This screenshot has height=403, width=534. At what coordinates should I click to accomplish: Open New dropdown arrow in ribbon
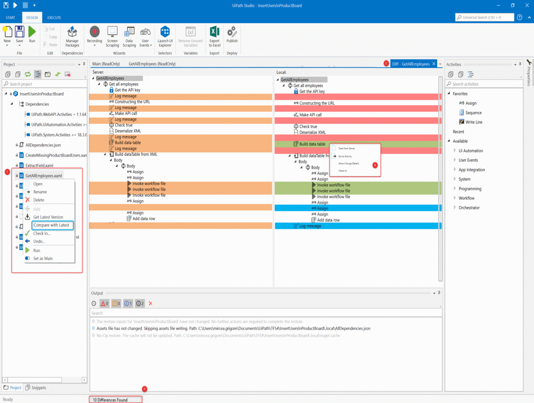[7, 45]
